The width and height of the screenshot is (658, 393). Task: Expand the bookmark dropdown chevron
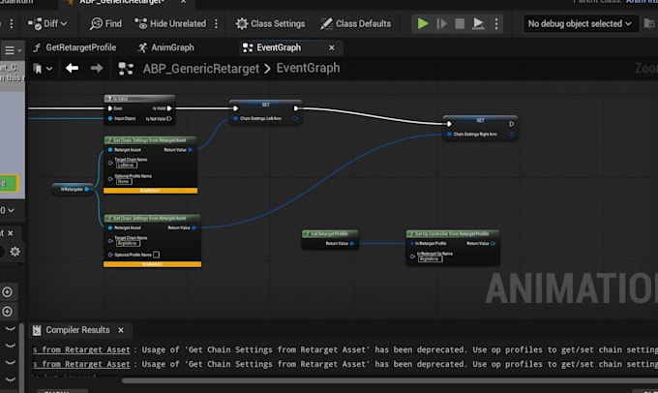tap(49, 69)
